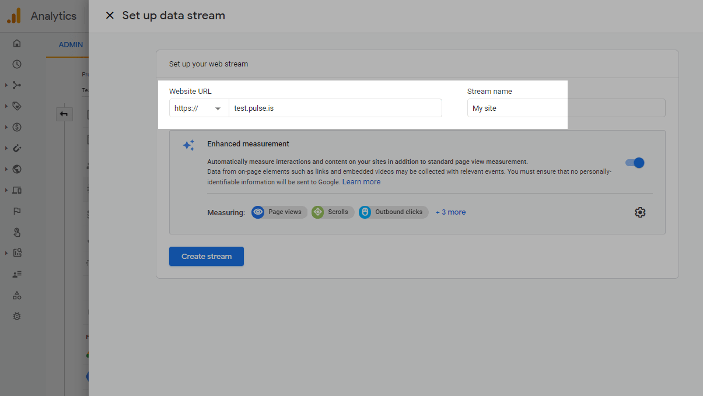Click the Create stream button
The height and width of the screenshot is (396, 703).
point(207,257)
